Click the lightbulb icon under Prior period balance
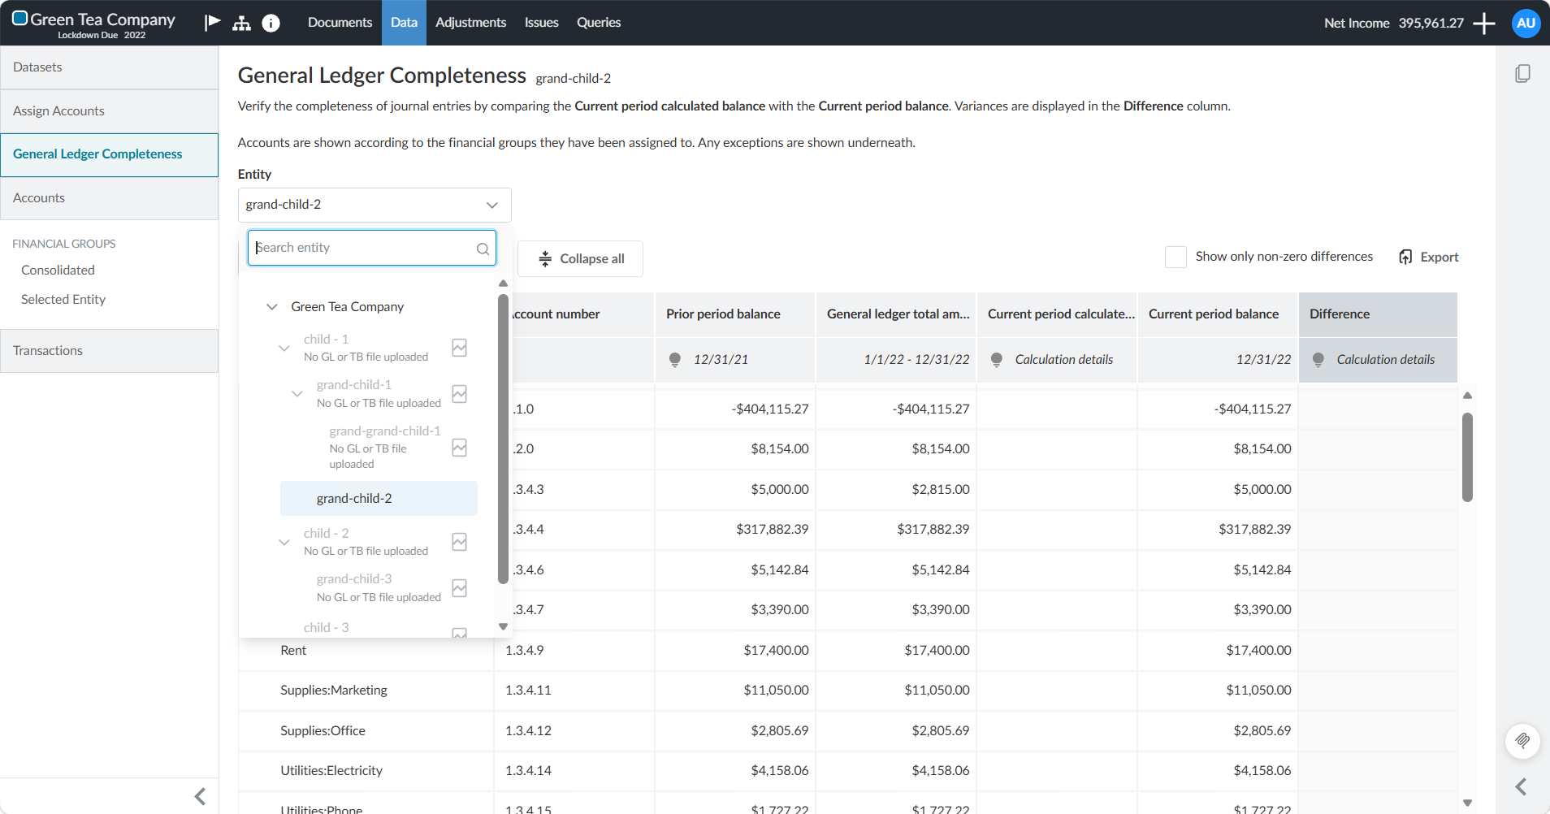 [x=674, y=360]
